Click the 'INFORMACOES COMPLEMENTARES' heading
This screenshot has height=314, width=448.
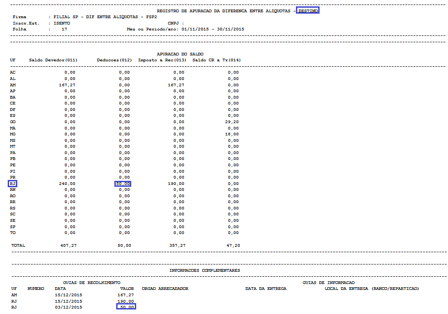(x=205, y=270)
